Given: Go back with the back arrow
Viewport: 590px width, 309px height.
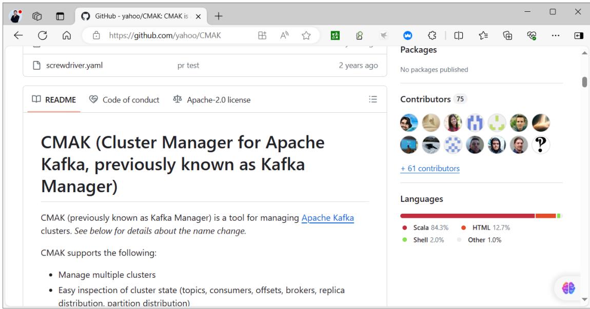Looking at the screenshot, I should [x=18, y=35].
